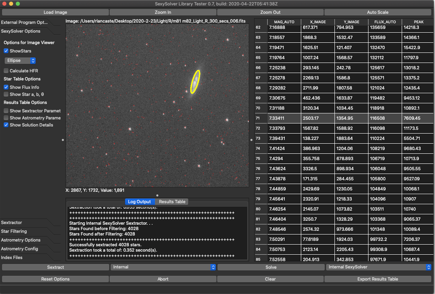Enable Show Astrometry Parameters checkbox

(x=6, y=118)
